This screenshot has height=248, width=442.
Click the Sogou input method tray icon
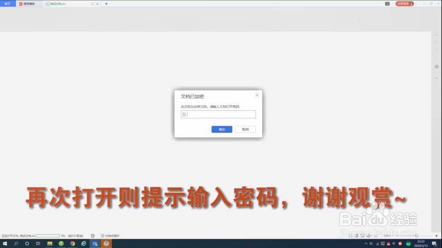pyautogui.click(x=400, y=244)
